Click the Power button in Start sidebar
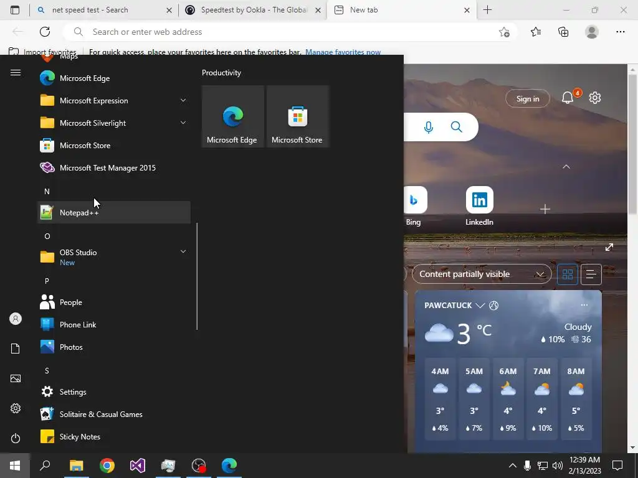The image size is (638, 478). [x=16, y=438]
